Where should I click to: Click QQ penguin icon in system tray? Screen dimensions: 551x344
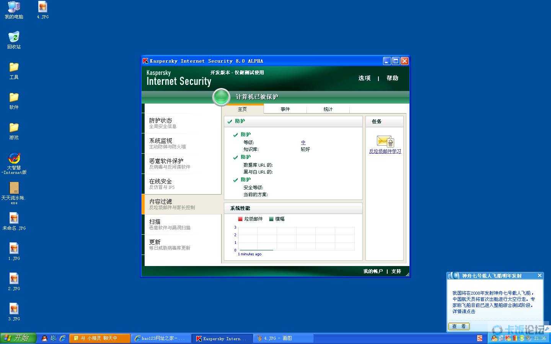[x=494, y=338]
